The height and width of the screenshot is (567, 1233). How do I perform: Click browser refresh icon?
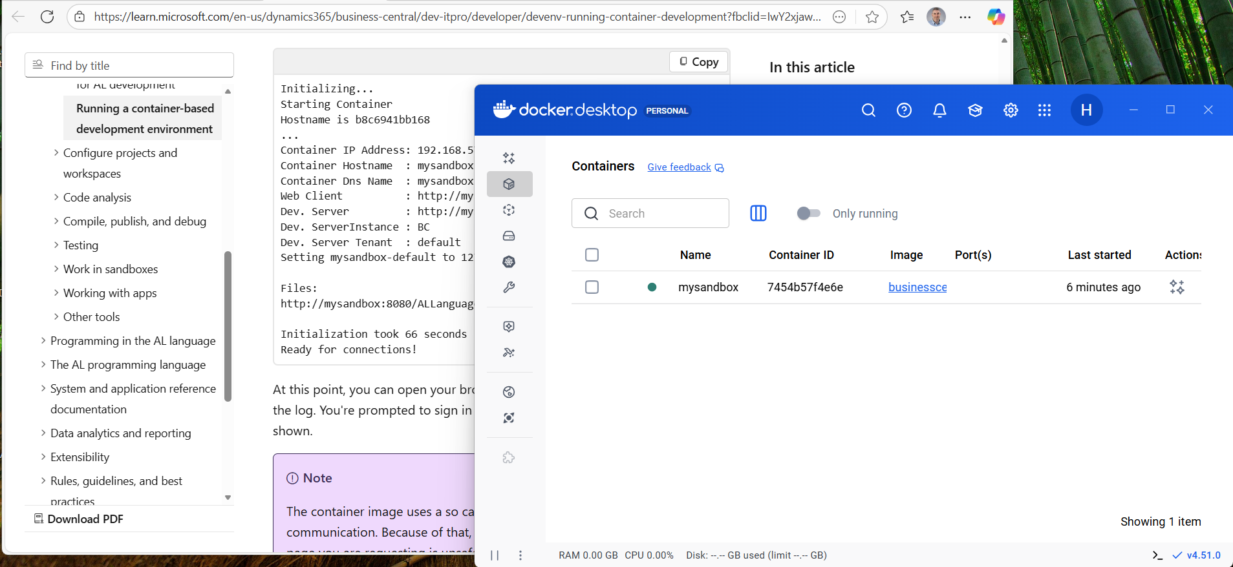[47, 17]
